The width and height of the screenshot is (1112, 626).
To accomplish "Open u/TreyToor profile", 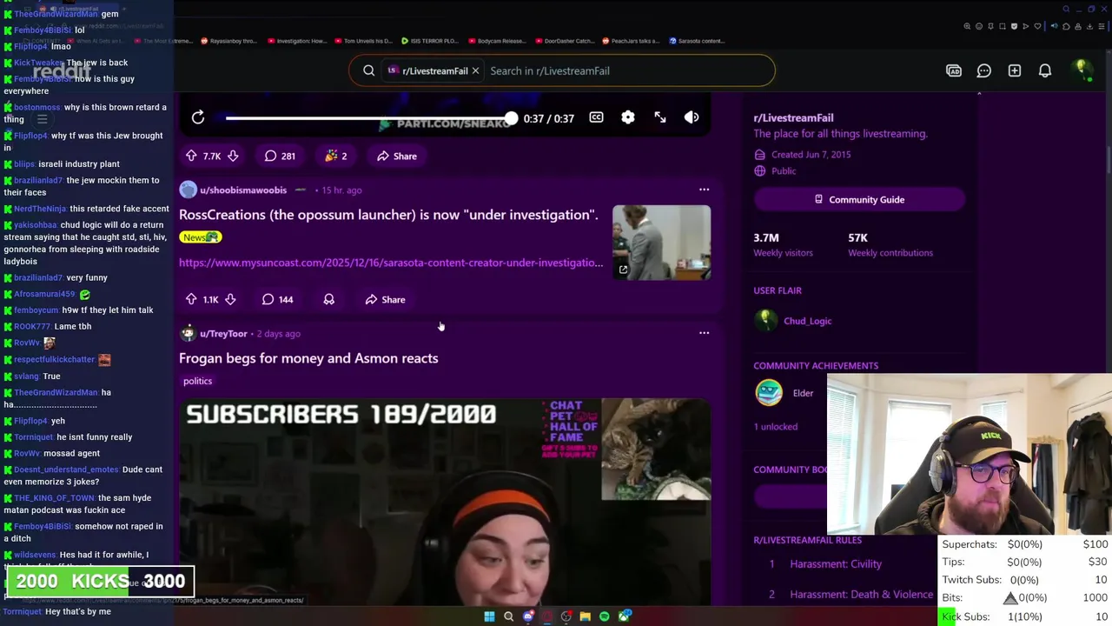I will pos(223,334).
